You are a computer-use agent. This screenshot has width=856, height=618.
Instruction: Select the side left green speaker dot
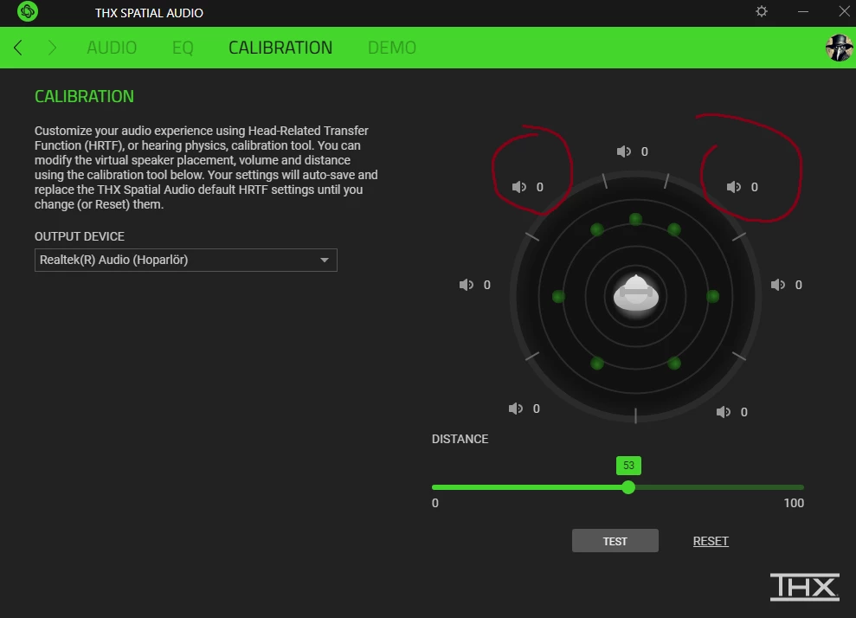pyautogui.click(x=558, y=296)
